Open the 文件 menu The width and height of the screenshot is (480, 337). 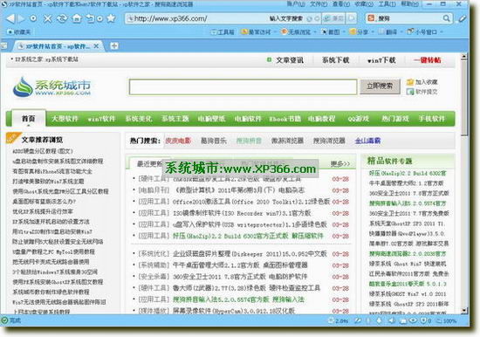pyautogui.click(x=319, y=4)
